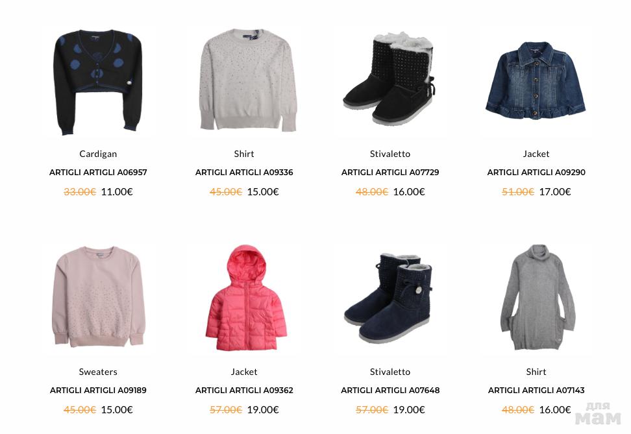The width and height of the screenshot is (631, 434).
Task: Select the ARTIGLI ARTIGLI A09336 product link
Action: (244, 173)
